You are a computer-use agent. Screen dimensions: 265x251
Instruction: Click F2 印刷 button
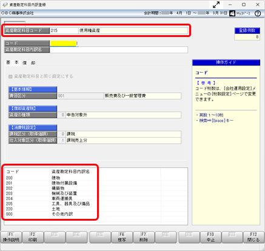(x=33, y=237)
